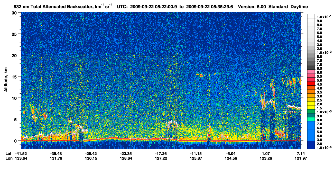This screenshot has height=171, width=334.
Task: Pick the pure red colorbar swatch
Action: (311, 83)
